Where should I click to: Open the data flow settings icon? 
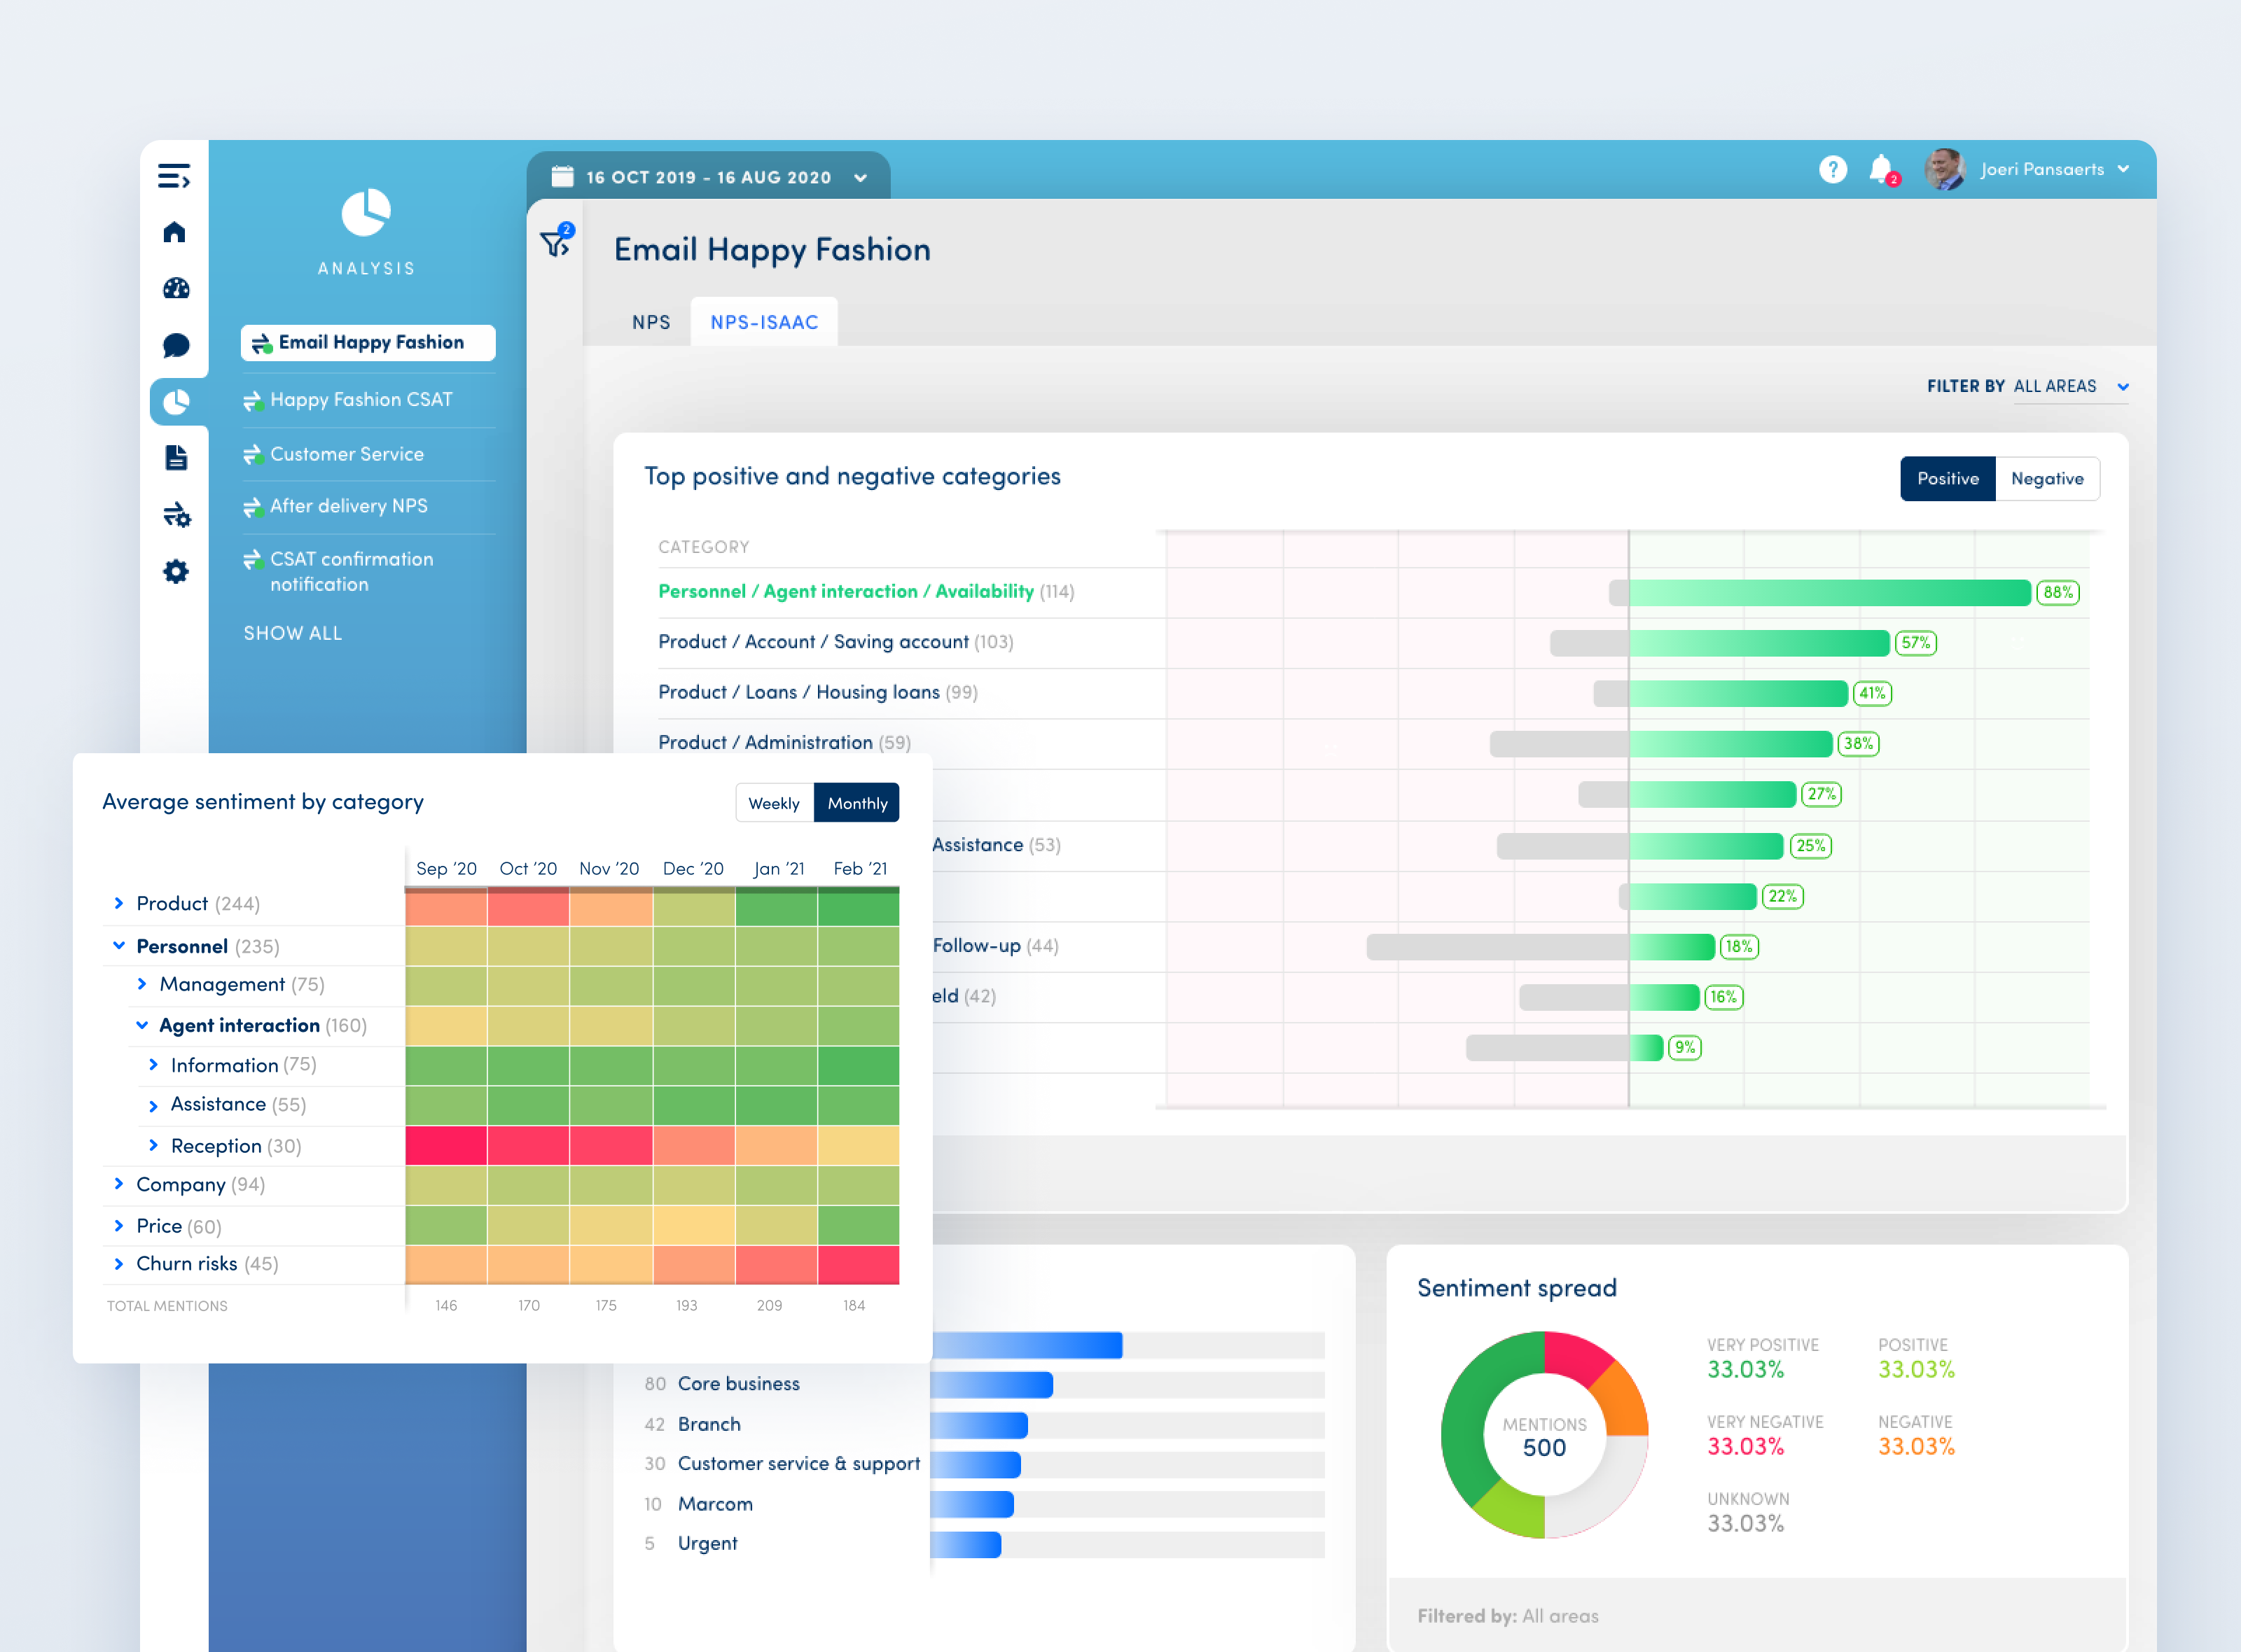176,514
